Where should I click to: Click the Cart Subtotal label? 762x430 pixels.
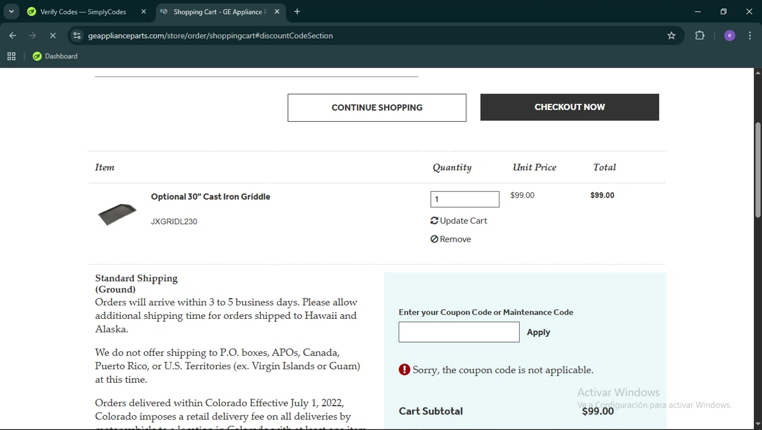click(431, 411)
